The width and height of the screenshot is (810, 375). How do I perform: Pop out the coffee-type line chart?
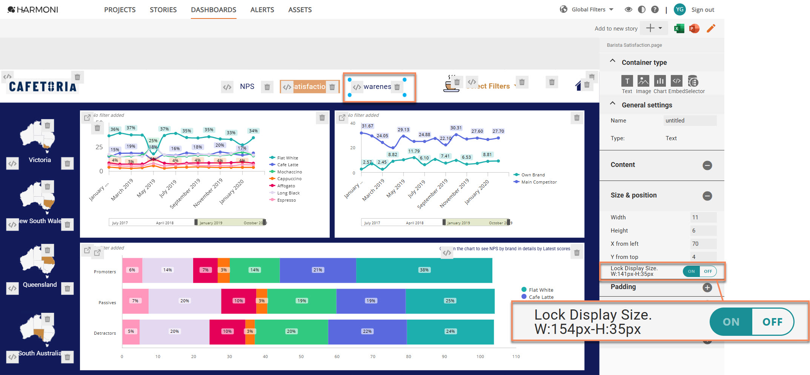[x=87, y=118]
